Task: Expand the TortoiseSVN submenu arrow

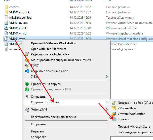Action: tap(106, 110)
